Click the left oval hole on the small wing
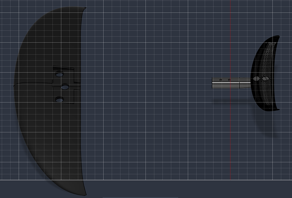The image size is (292, 198). pyautogui.click(x=256, y=79)
